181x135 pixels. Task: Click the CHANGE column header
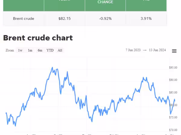tap(105, 2)
